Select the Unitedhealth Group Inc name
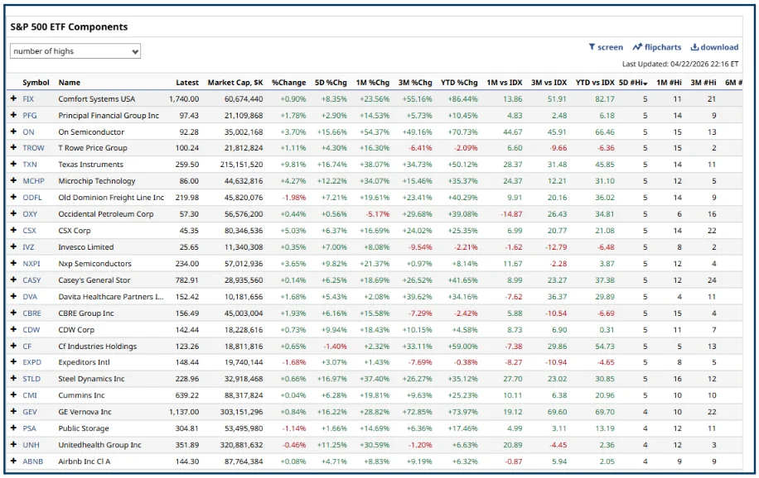Viewport: 759px width, 478px height. (x=99, y=445)
